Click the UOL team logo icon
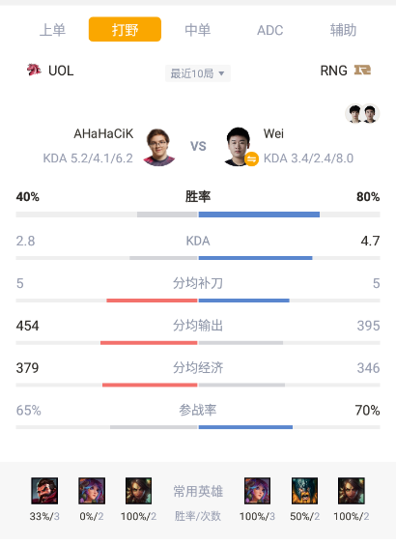 click(34, 71)
